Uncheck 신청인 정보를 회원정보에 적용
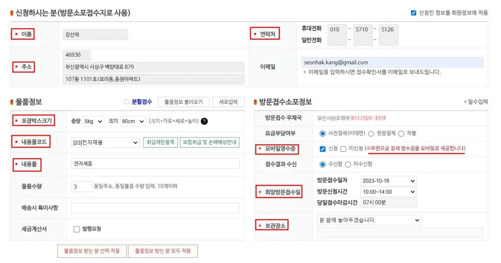This screenshot has height=263, width=501. pyautogui.click(x=413, y=12)
